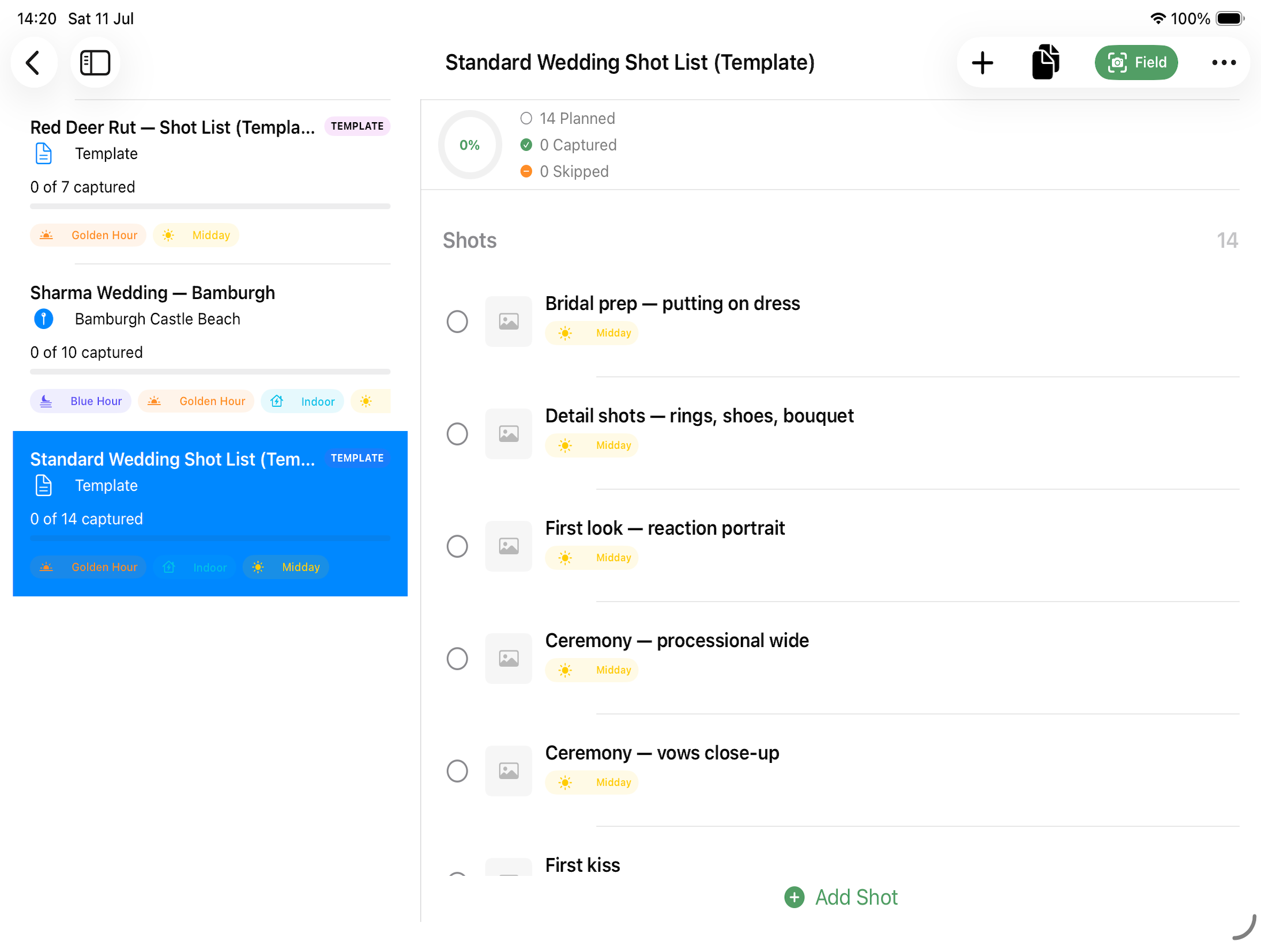Select Standard Wedding Shot List template
The image size is (1261, 945).
click(x=210, y=513)
